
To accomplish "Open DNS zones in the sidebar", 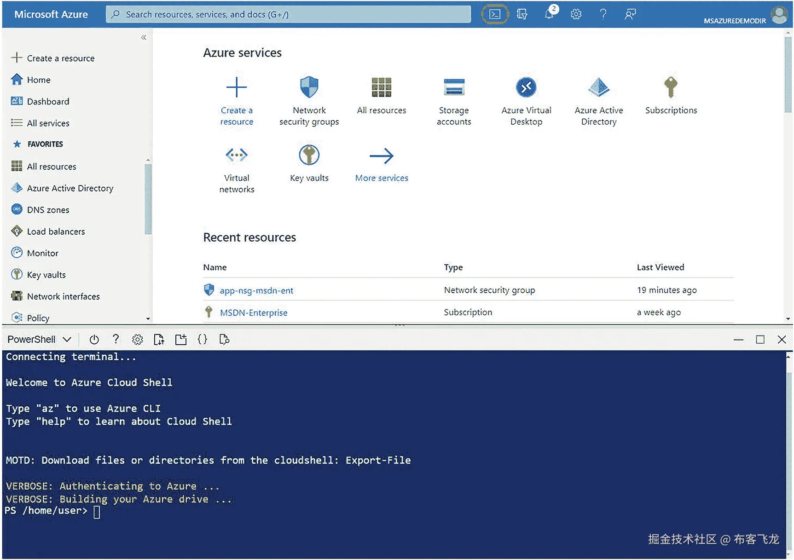I will point(40,209).
